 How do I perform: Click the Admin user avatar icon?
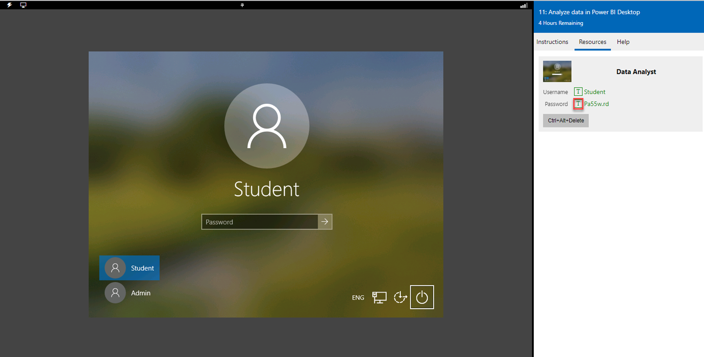click(x=115, y=293)
